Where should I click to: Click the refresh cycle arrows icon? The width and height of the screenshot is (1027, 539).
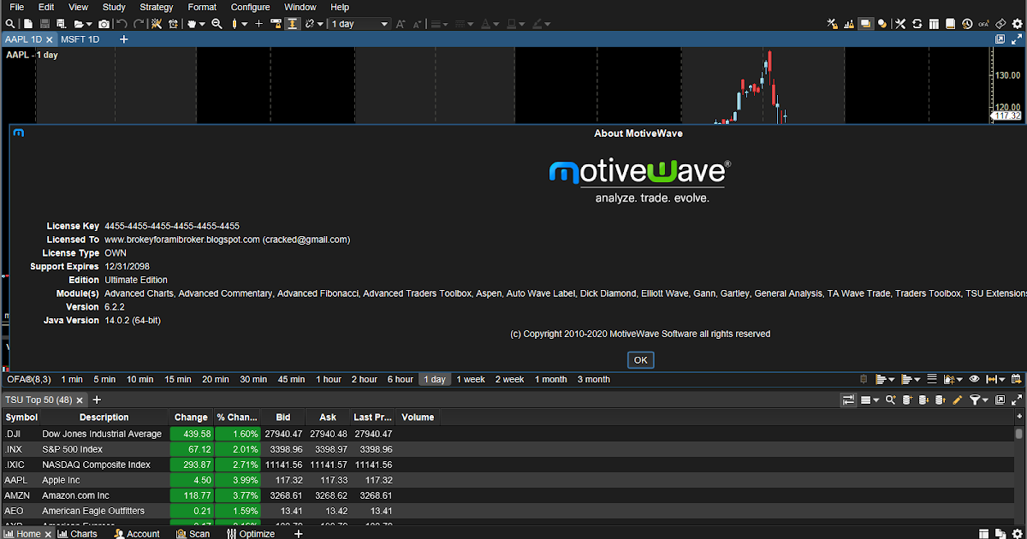click(x=917, y=24)
